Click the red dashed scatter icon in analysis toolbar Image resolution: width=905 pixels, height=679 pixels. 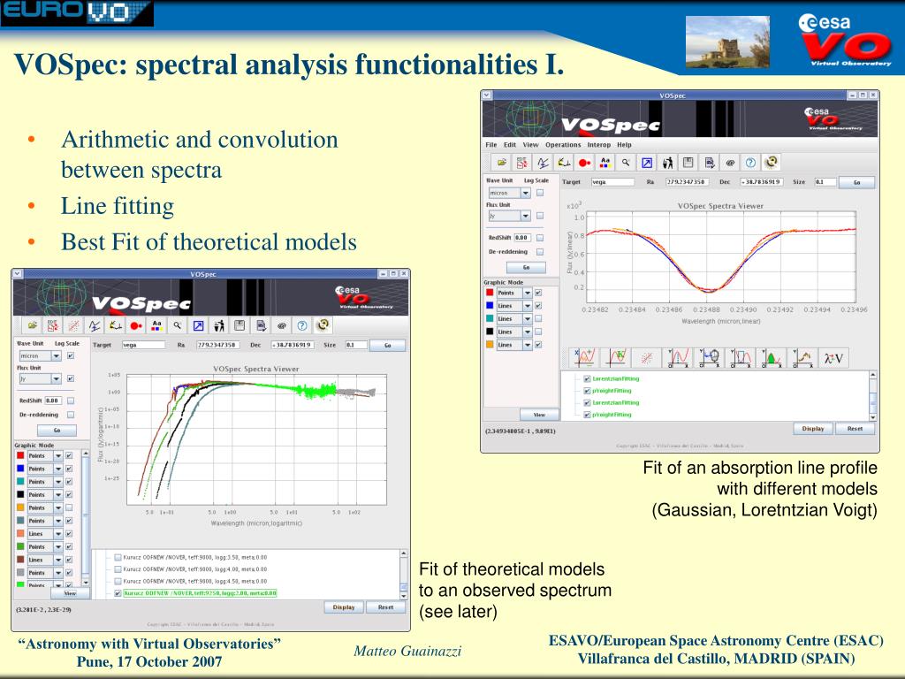pyautogui.click(x=647, y=359)
